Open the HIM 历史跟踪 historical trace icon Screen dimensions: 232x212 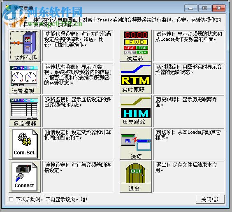(x=136, y=111)
